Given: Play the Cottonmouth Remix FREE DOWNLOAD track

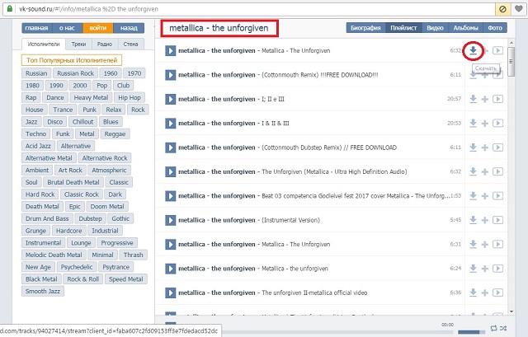Looking at the screenshot, I should tap(171, 75).
